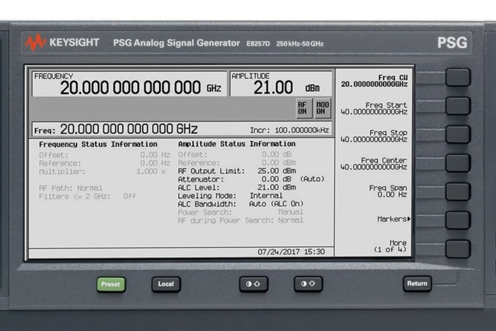Screen dimensions: 496x331
Task: Click the 250 kHz-50 GHz range label
Action: [300, 43]
